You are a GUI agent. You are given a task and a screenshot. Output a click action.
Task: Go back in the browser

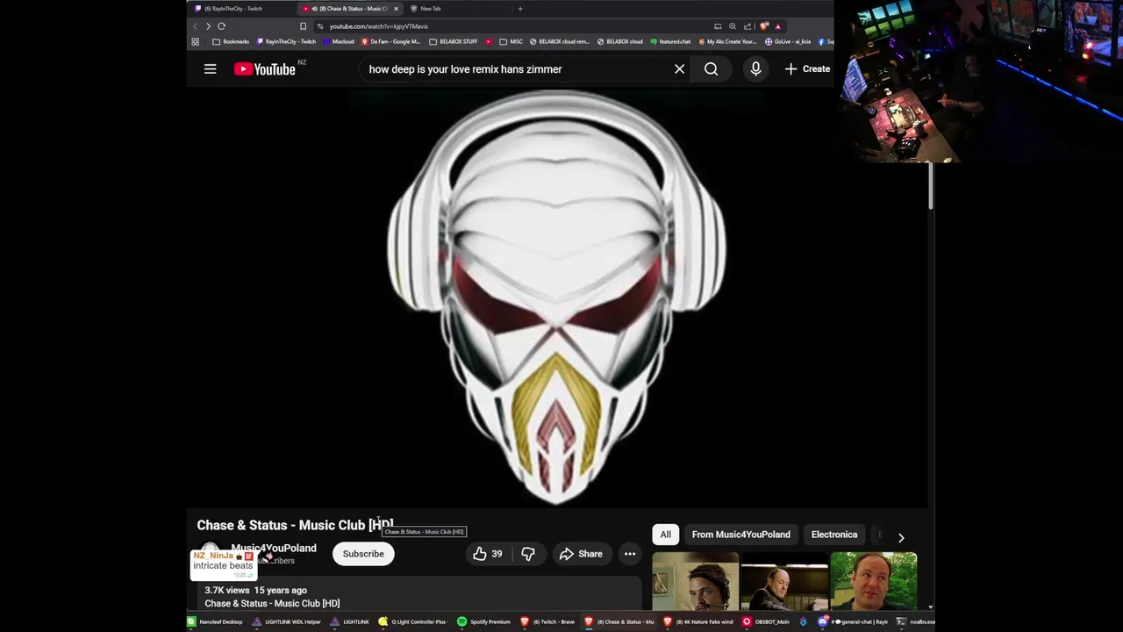pos(195,26)
